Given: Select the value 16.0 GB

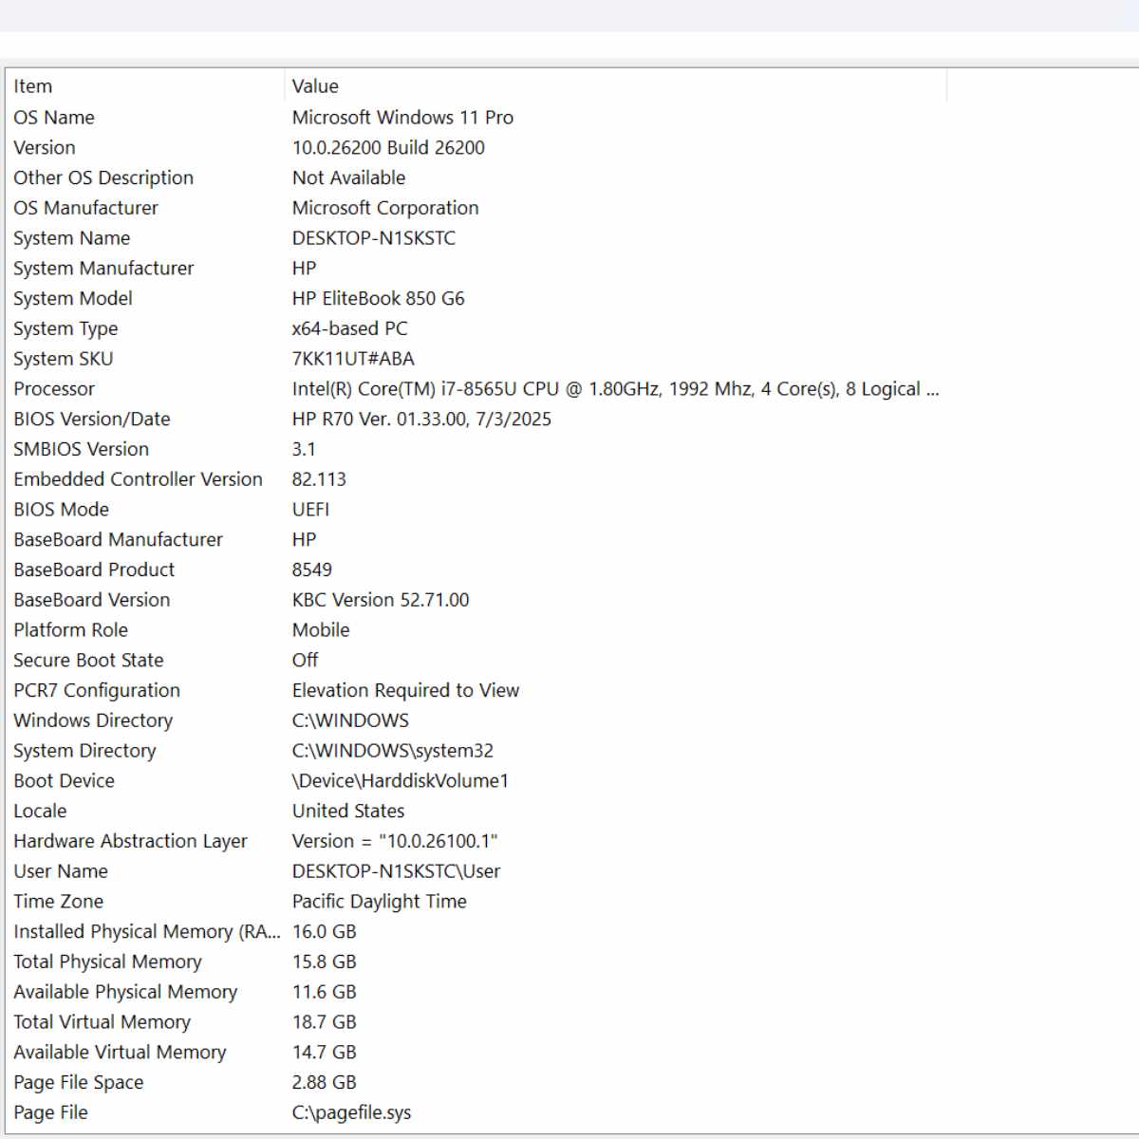Looking at the screenshot, I should click(325, 932).
